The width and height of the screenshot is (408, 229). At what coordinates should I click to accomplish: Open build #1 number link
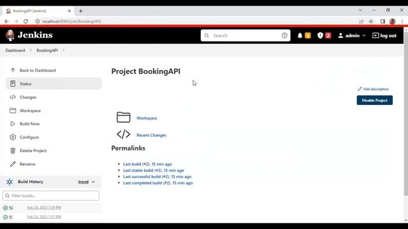point(11,217)
